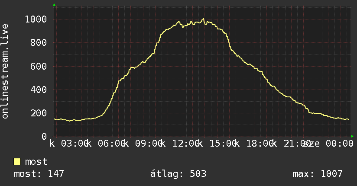This screenshot has height=186, width=357.
Task: Click the green arrow at x-axis end
Action: point(352,136)
